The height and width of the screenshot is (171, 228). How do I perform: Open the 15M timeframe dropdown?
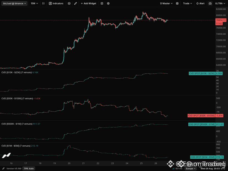pyautogui.click(x=34, y=3)
